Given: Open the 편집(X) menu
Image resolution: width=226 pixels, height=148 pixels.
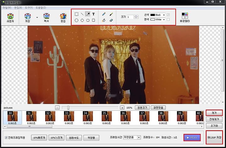Looking at the screenshot, I should tap(18, 7).
